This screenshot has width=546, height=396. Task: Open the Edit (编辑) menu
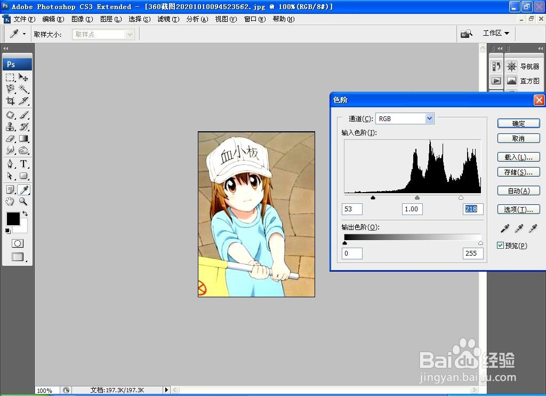(x=53, y=19)
